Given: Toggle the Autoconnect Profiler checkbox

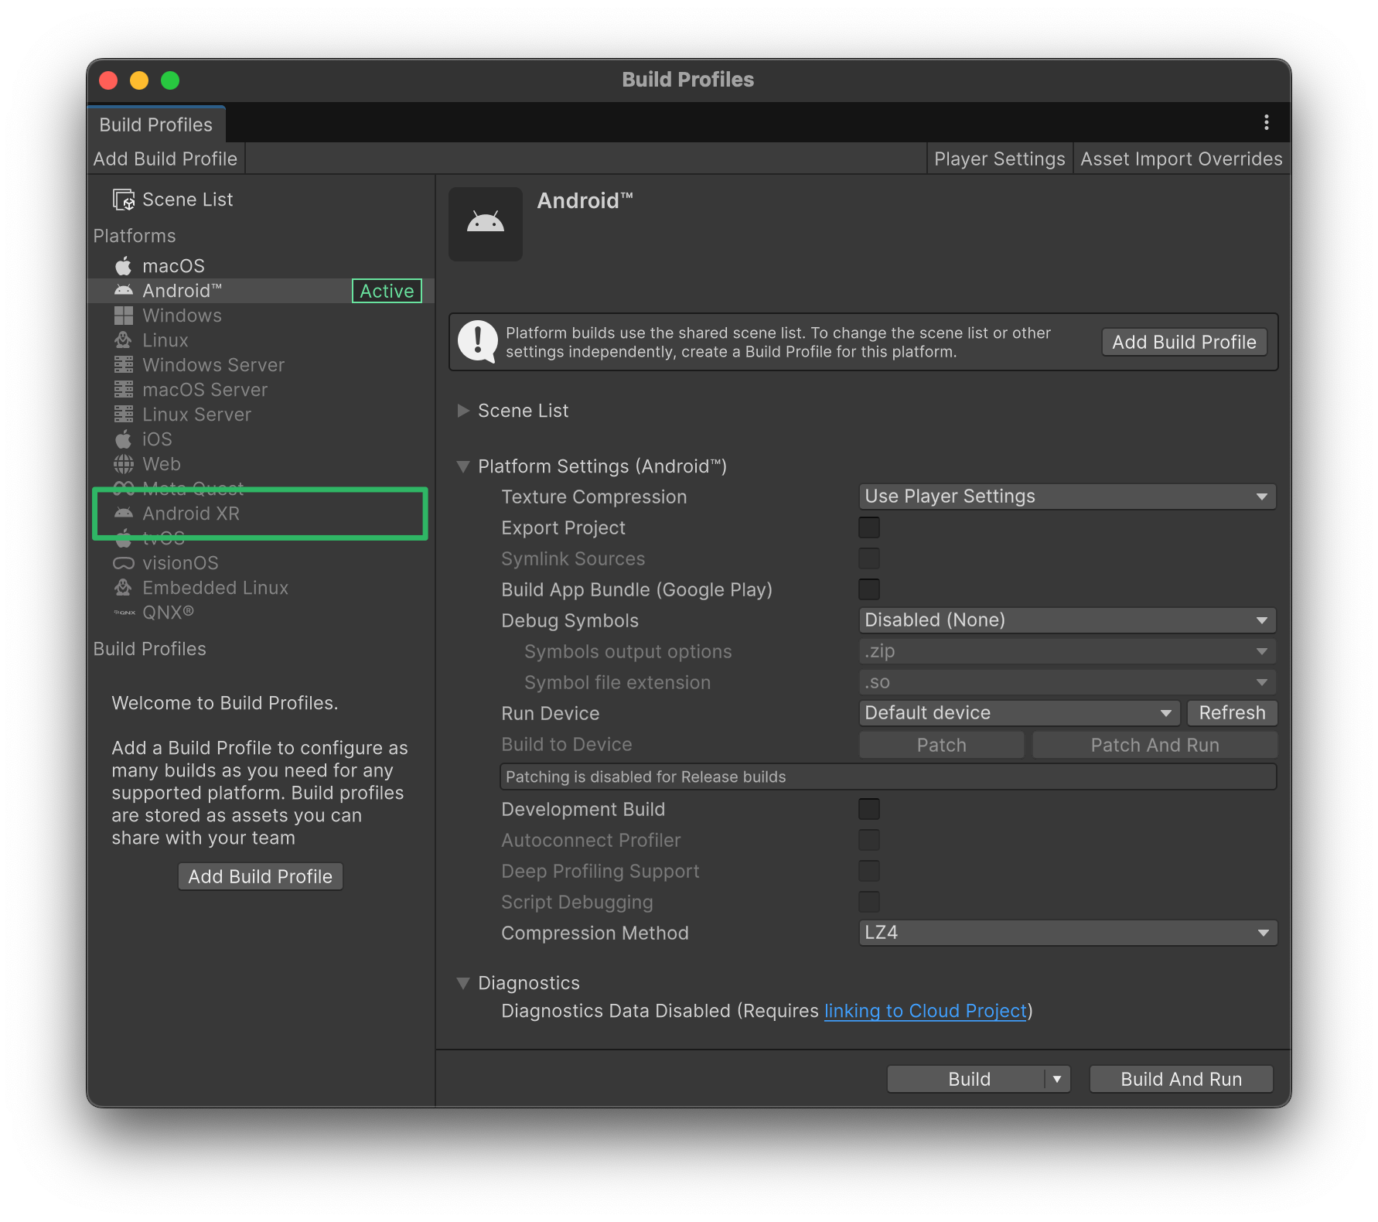Looking at the screenshot, I should tap(869, 840).
